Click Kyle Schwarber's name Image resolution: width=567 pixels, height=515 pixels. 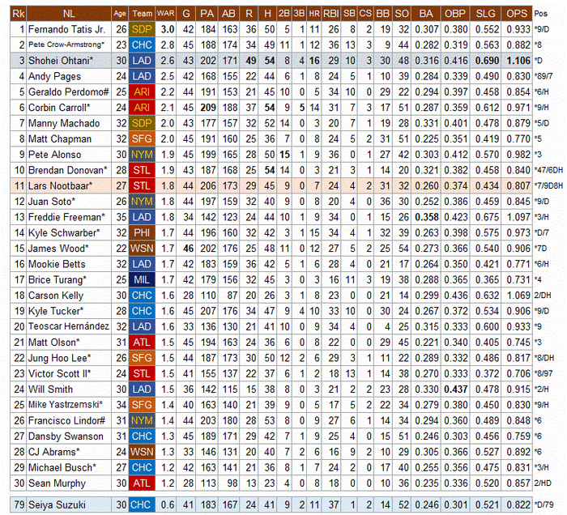pos(62,232)
